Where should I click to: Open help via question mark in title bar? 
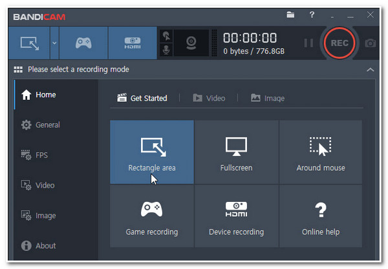click(x=312, y=15)
